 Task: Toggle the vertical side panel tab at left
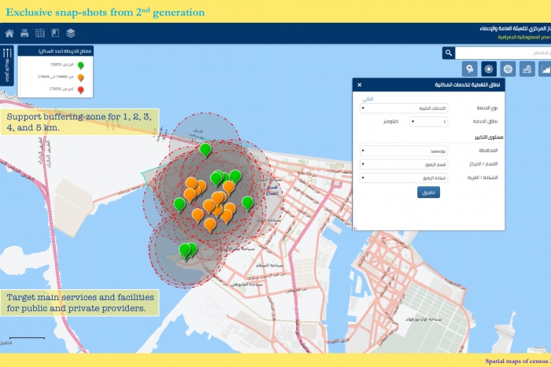point(7,64)
